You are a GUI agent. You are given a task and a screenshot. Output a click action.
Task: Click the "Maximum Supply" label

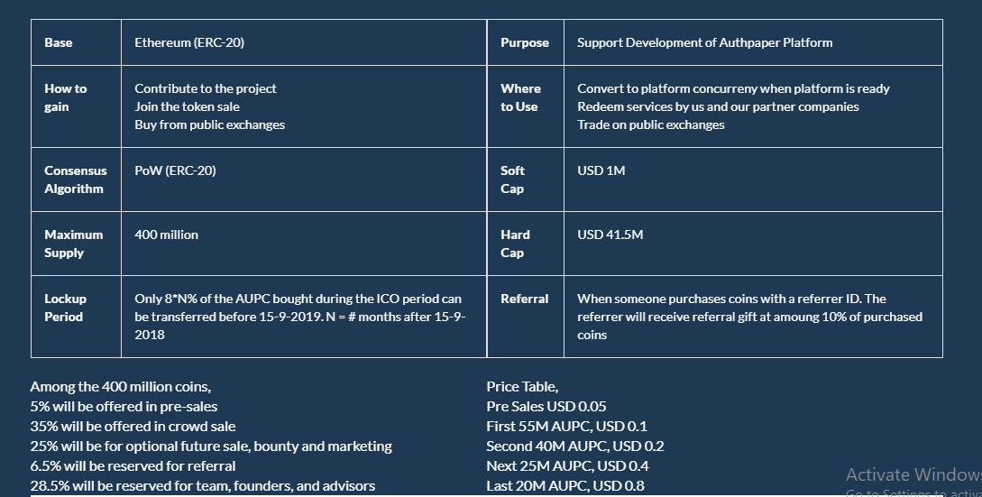(x=73, y=244)
